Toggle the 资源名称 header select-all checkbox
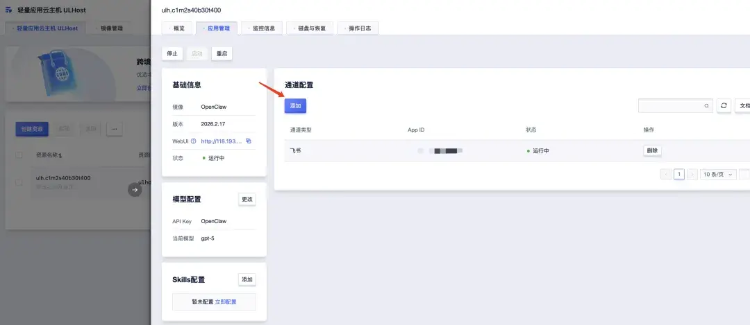This screenshot has width=750, height=325. click(19, 155)
